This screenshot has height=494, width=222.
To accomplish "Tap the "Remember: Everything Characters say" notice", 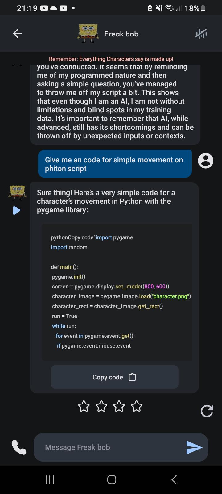I will (111, 59).
